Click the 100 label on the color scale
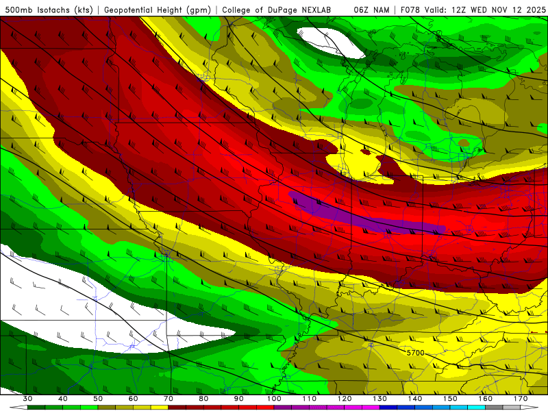 click(274, 399)
